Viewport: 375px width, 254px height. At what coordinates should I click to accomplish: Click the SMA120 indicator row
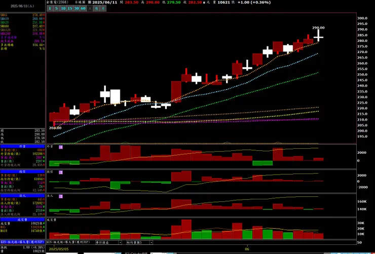(22, 30)
